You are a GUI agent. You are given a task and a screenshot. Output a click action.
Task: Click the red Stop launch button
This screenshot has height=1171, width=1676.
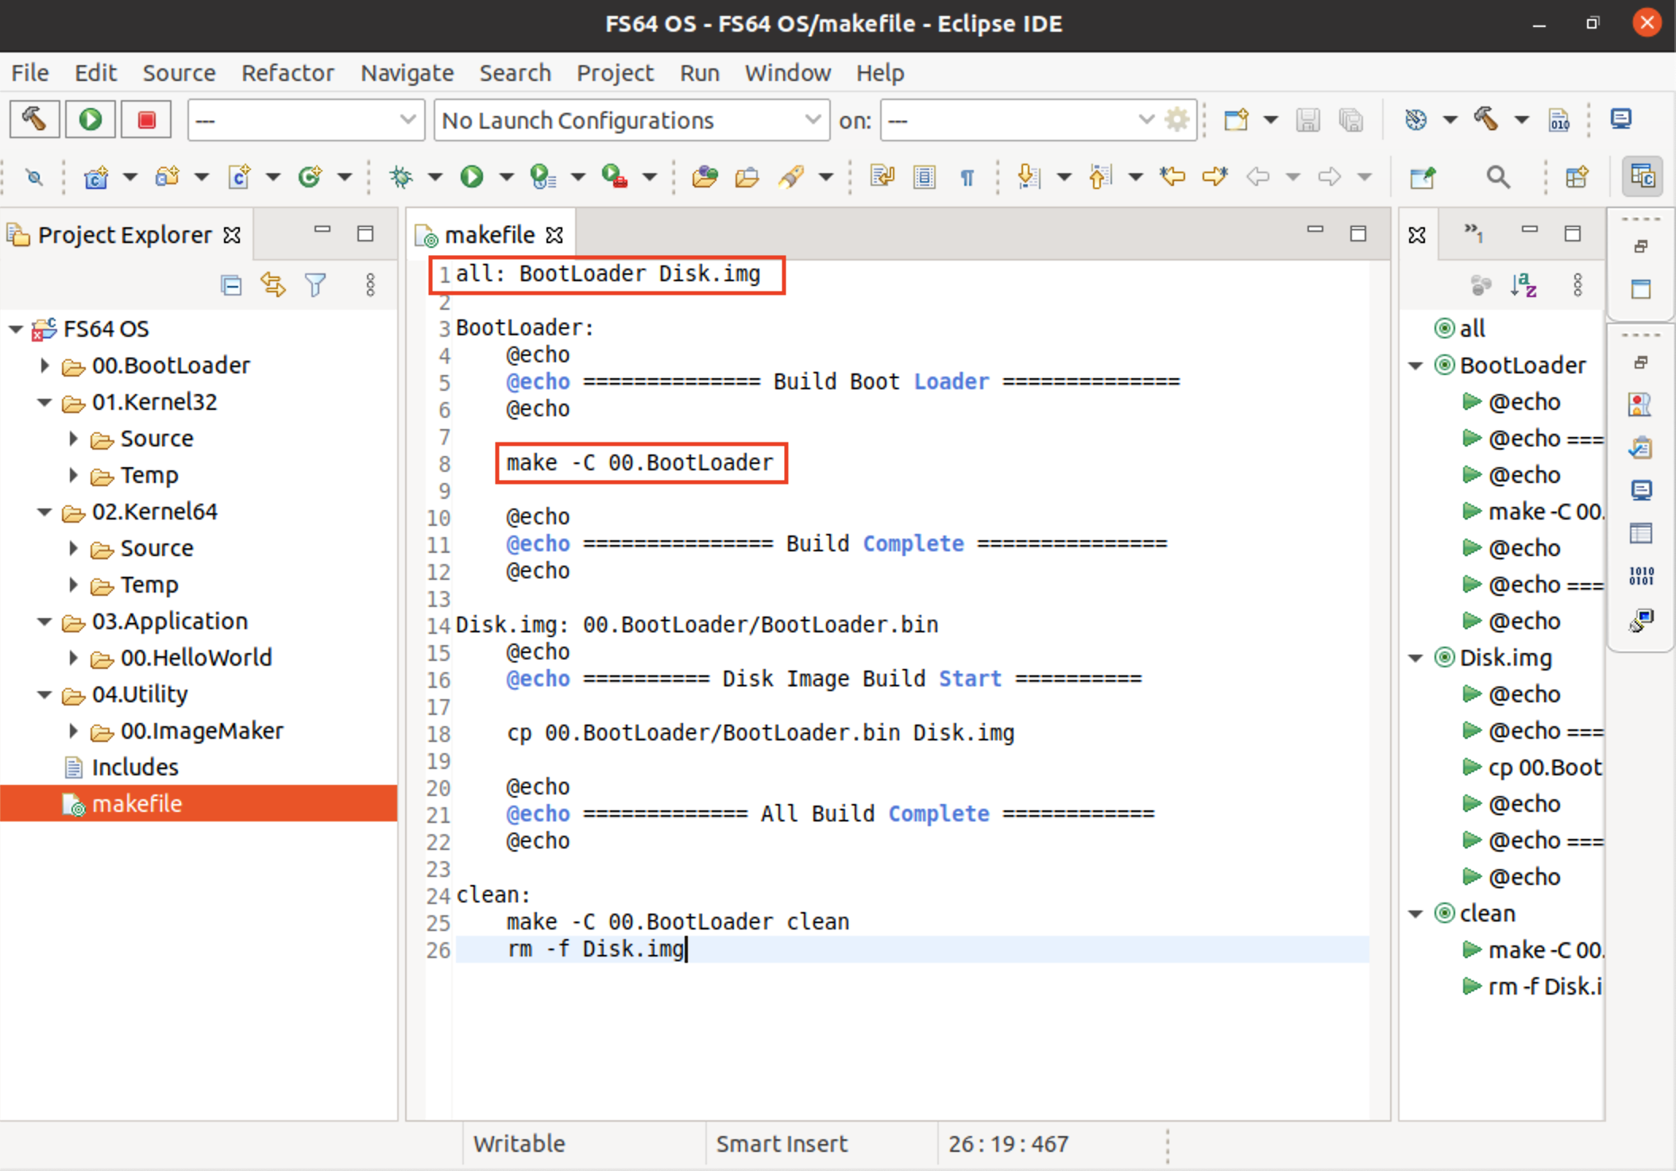click(x=146, y=120)
